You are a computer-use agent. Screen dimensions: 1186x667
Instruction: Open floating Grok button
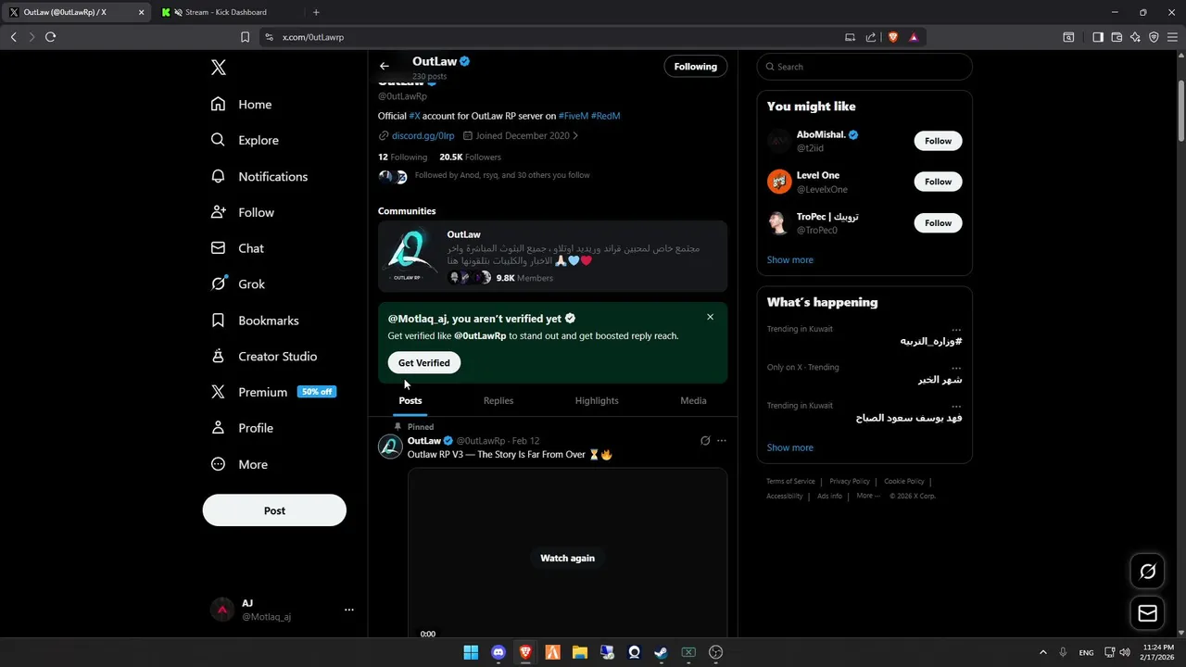[1147, 572]
